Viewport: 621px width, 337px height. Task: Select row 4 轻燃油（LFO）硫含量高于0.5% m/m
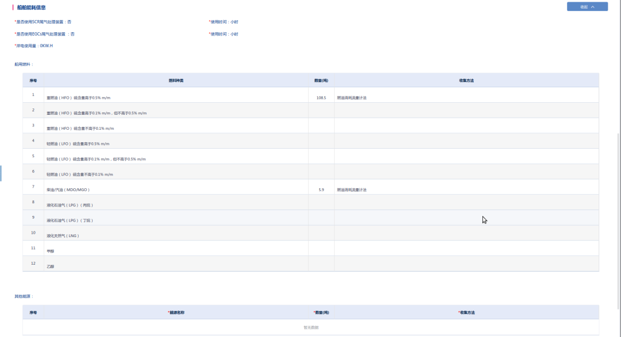coord(78,144)
